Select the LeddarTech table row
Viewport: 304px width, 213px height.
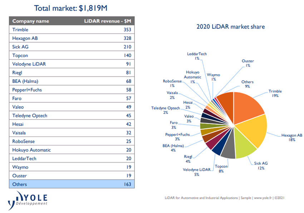[x=72, y=158]
